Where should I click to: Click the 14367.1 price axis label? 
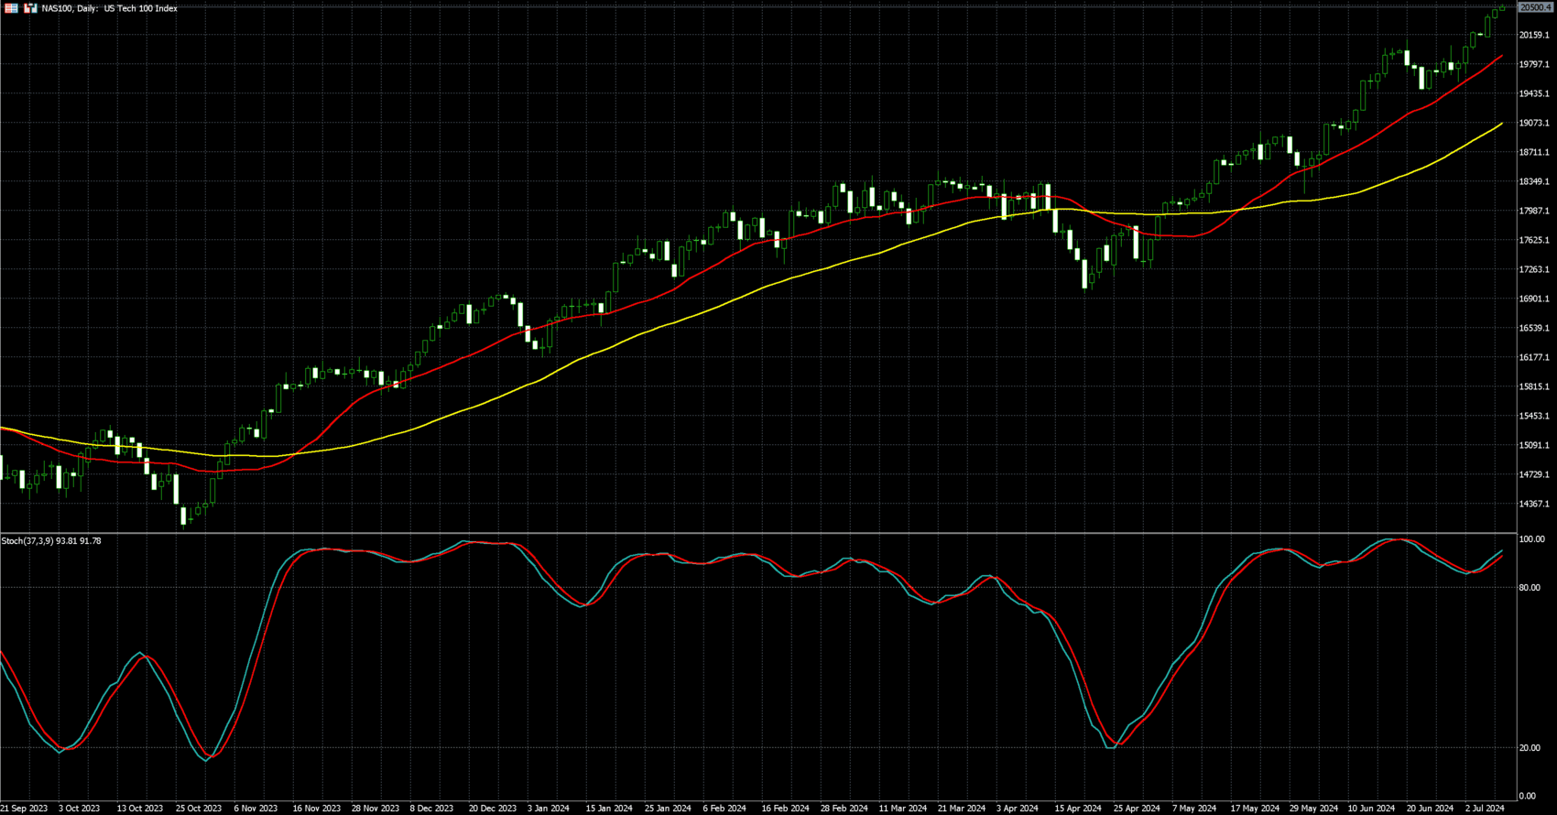click(x=1534, y=504)
